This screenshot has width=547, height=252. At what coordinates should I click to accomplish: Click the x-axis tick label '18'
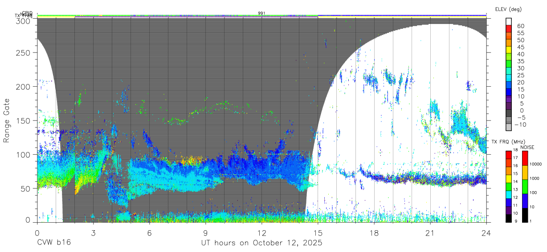click(x=374, y=233)
